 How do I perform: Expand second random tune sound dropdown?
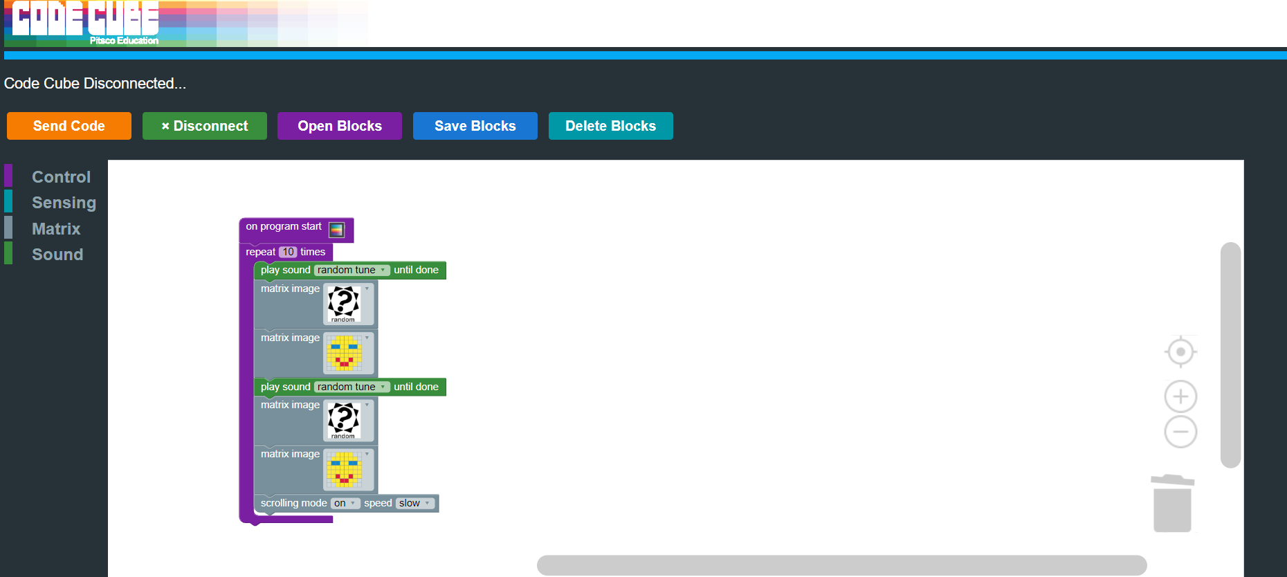coord(352,387)
